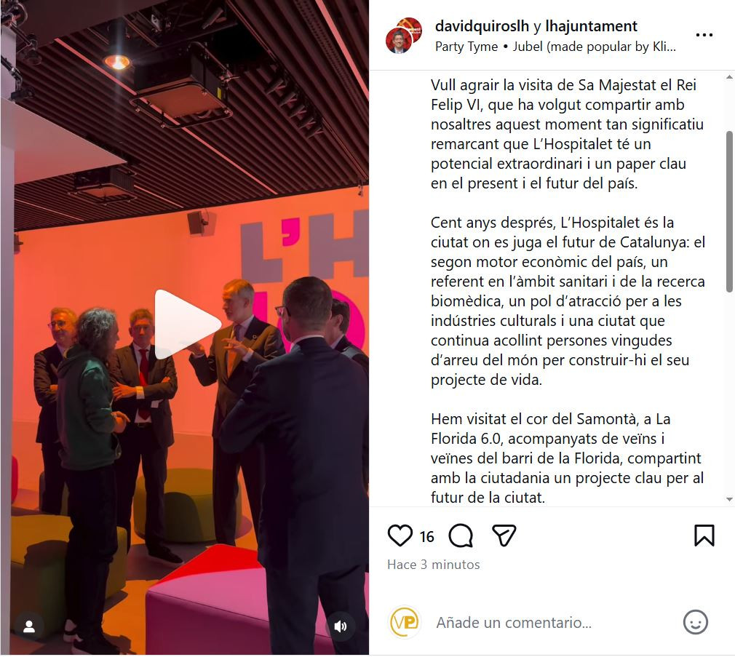Like the post with heart icon
The image size is (735, 657).
400,535
